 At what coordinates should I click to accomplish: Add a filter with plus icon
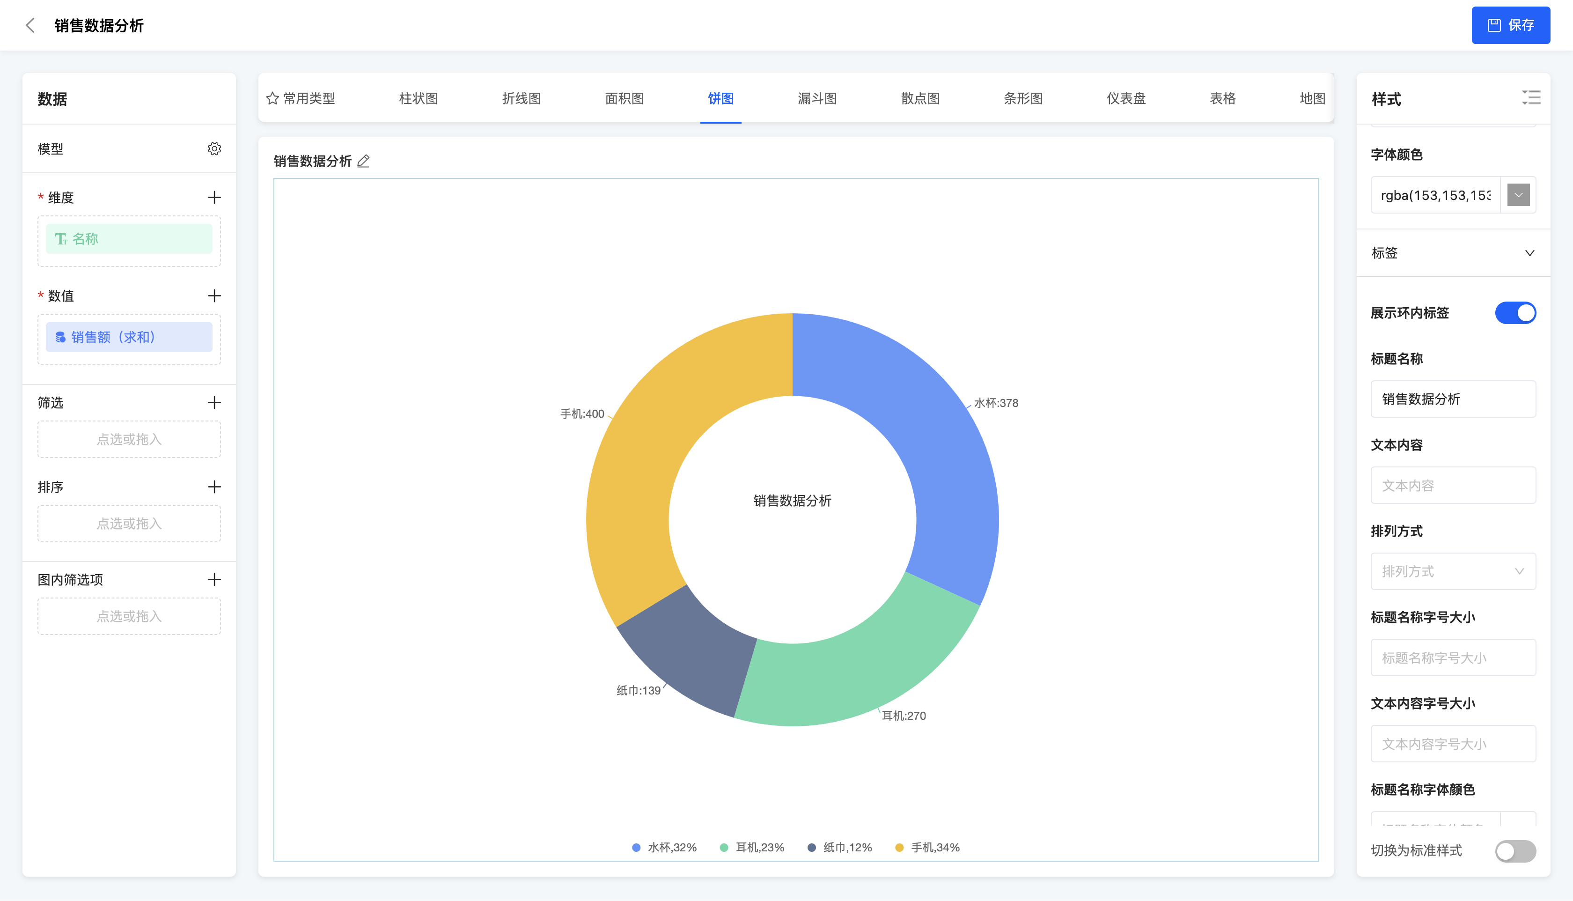click(x=214, y=403)
